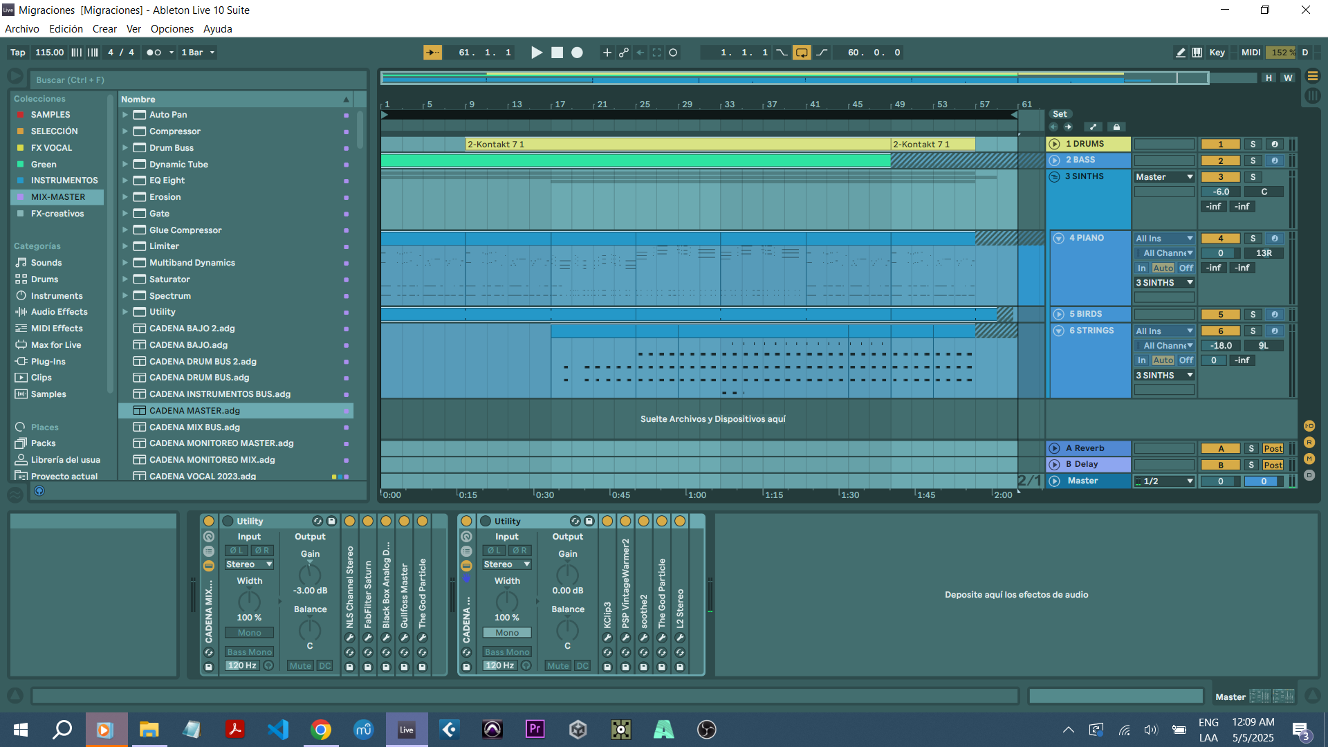Stop playback with the Stop button

point(557,53)
